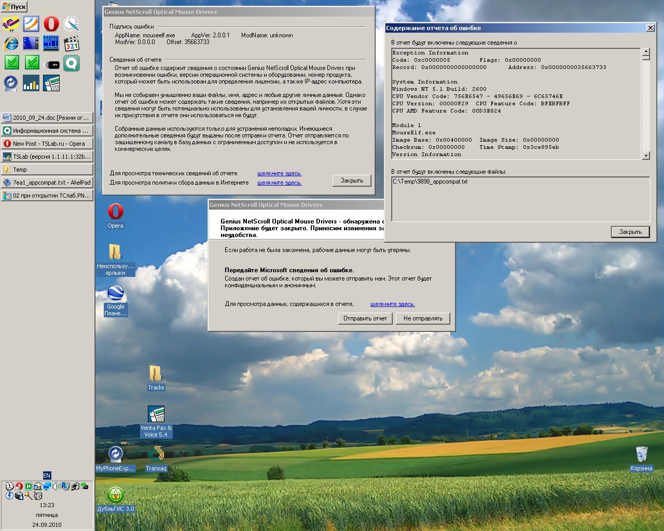Click the blue sync arrows quick launch icon

11,83
